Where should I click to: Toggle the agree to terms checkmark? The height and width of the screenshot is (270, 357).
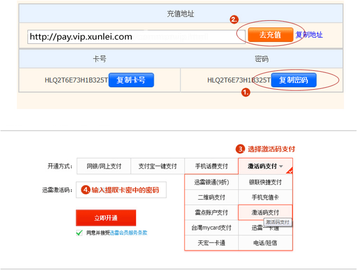(x=79, y=233)
